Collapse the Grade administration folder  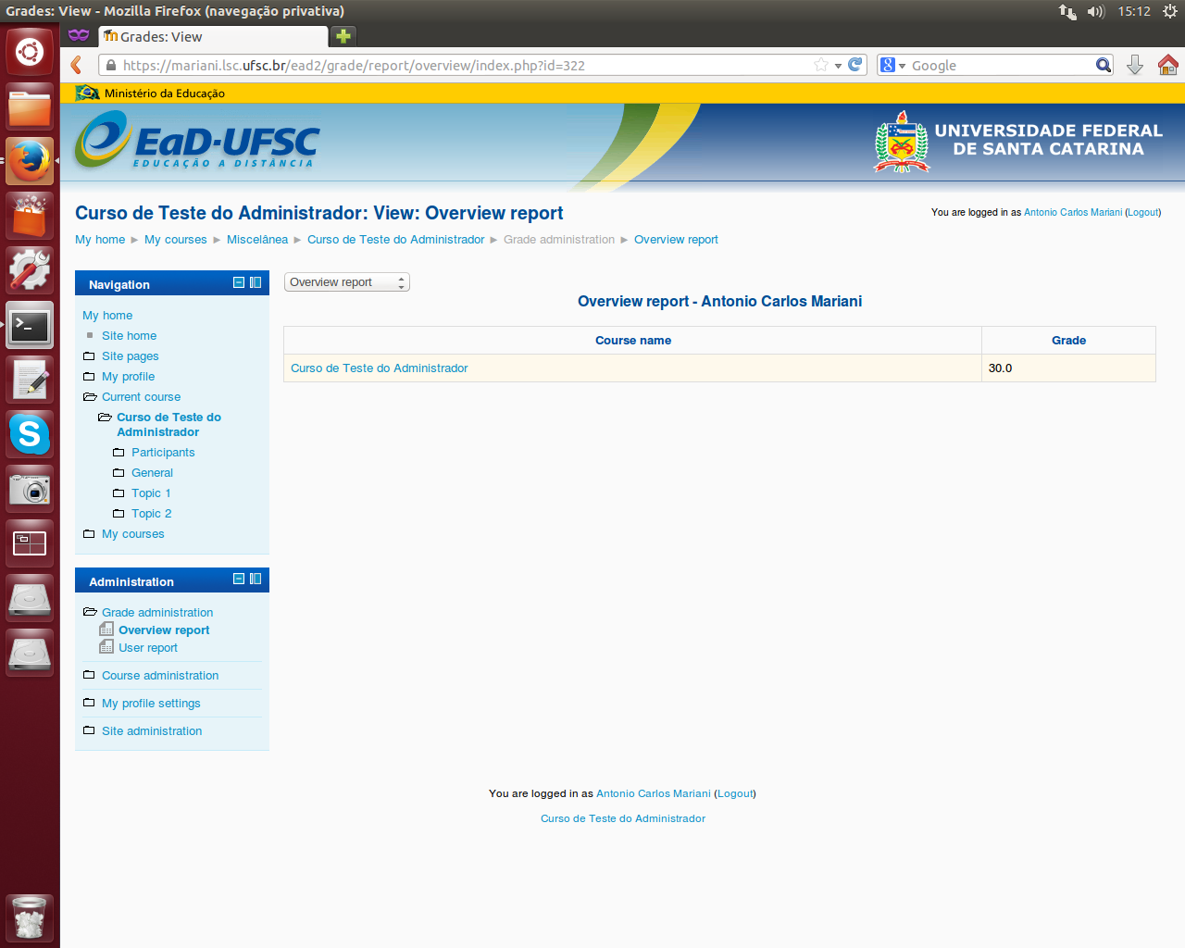(90, 612)
